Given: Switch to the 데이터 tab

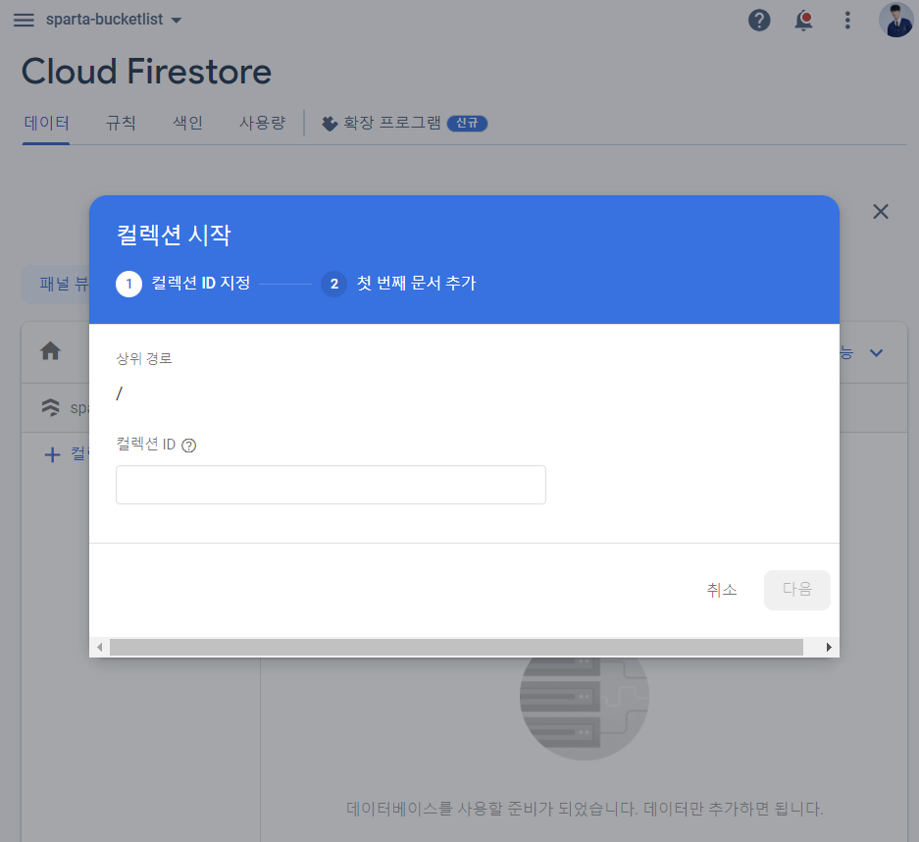Looking at the screenshot, I should tap(46, 123).
